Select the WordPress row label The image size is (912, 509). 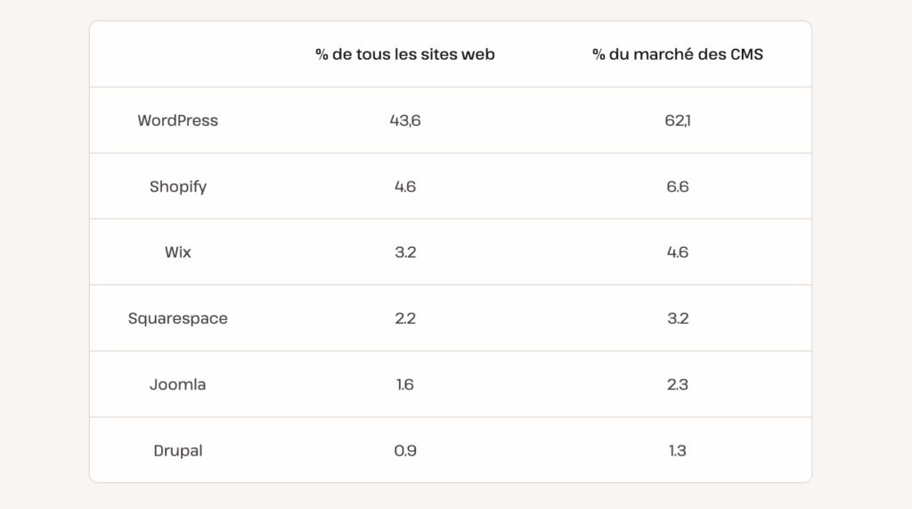tap(178, 120)
